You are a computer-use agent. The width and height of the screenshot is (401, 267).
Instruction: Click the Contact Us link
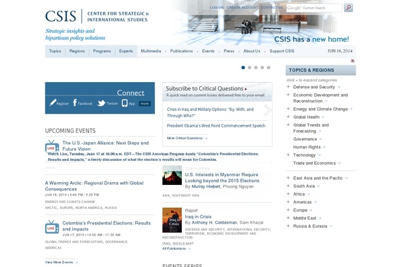272,7
